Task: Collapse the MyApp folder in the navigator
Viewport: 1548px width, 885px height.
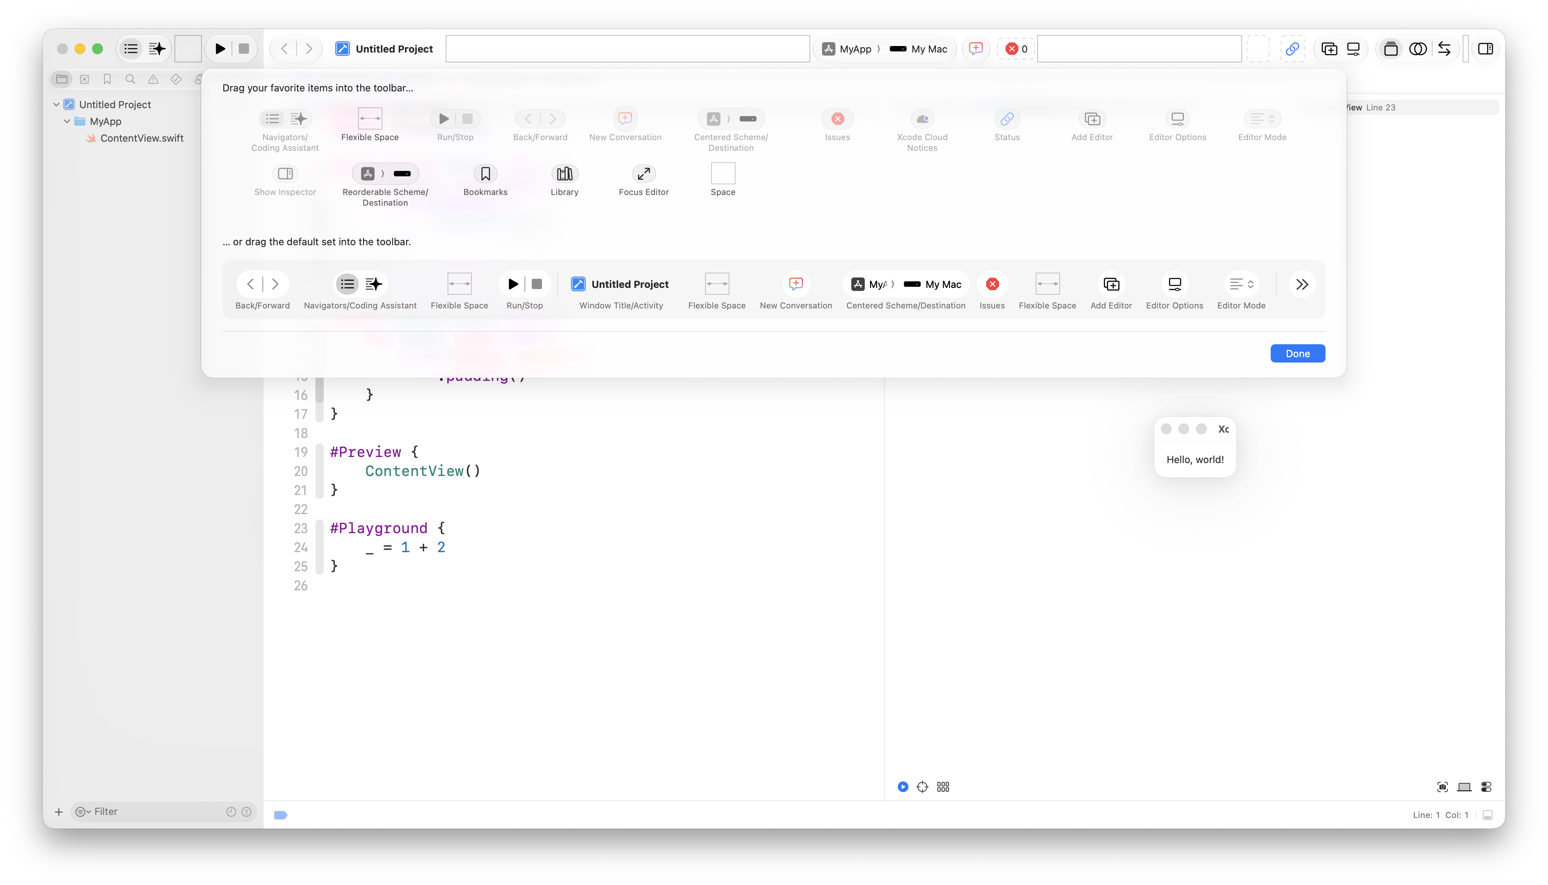Action: coord(67,121)
